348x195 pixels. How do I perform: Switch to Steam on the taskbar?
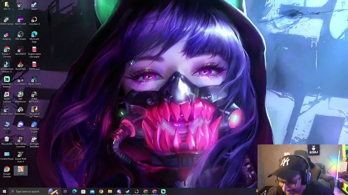[x=128, y=191]
